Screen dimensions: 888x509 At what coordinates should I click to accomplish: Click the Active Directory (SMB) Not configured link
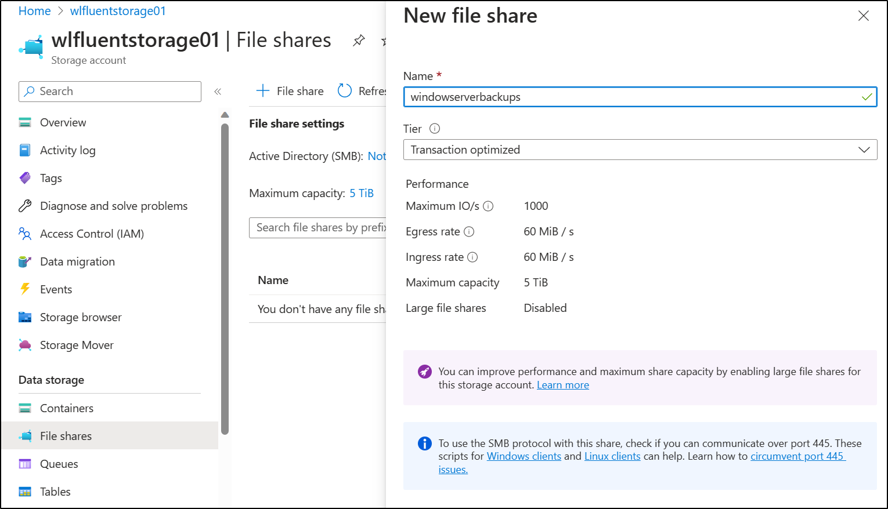(x=377, y=156)
